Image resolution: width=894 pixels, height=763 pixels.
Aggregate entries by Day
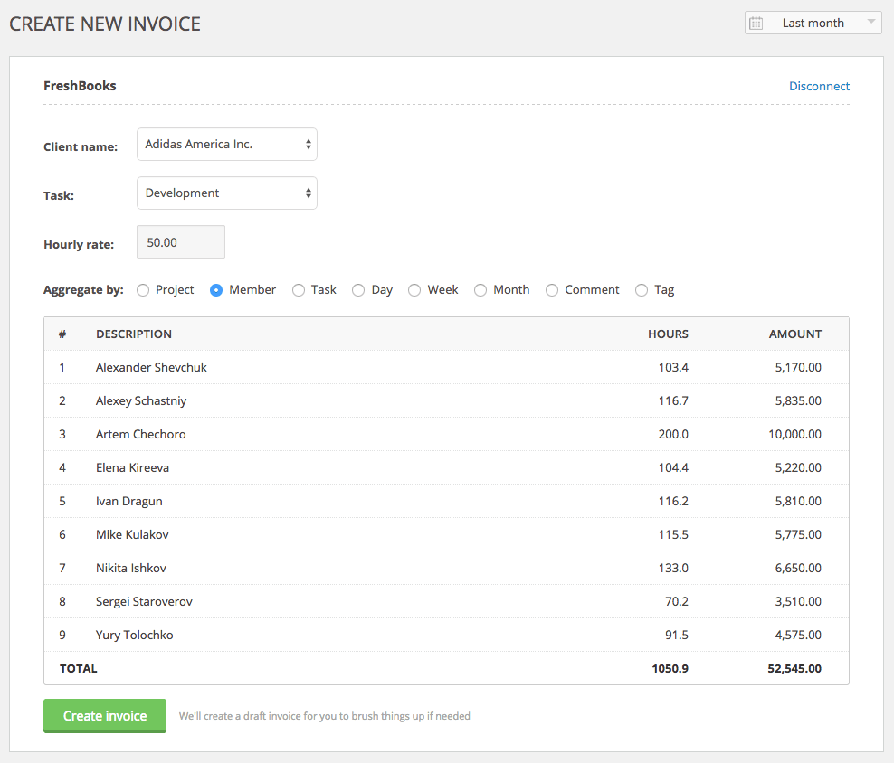coord(358,290)
